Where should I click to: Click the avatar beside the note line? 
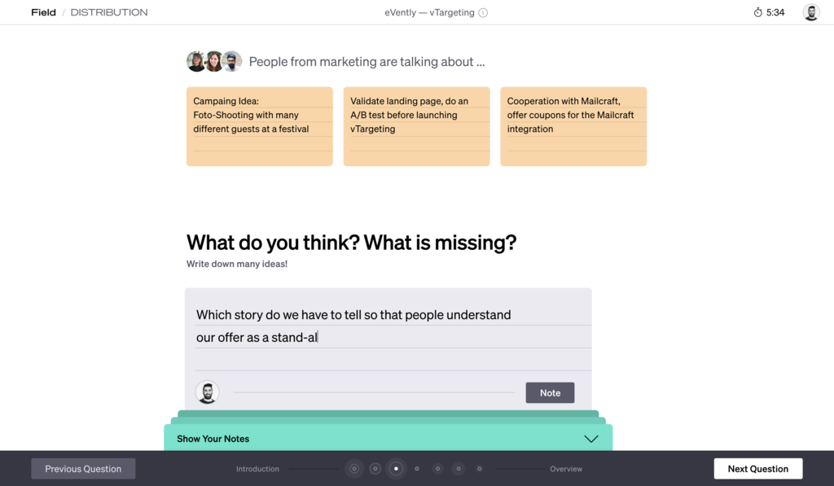click(208, 392)
